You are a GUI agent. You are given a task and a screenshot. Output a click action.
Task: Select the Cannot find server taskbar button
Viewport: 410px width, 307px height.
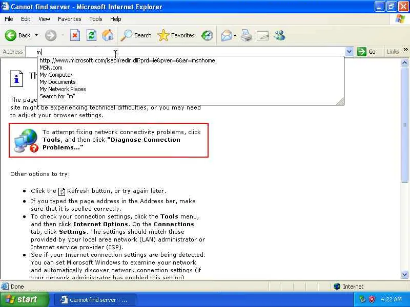point(95,300)
